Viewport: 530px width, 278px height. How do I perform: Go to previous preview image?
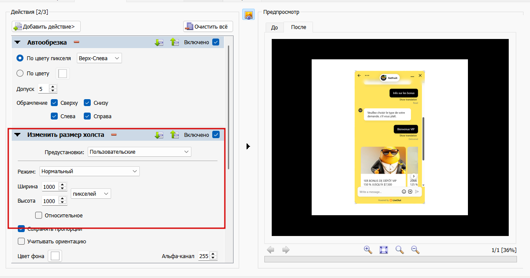(270, 250)
